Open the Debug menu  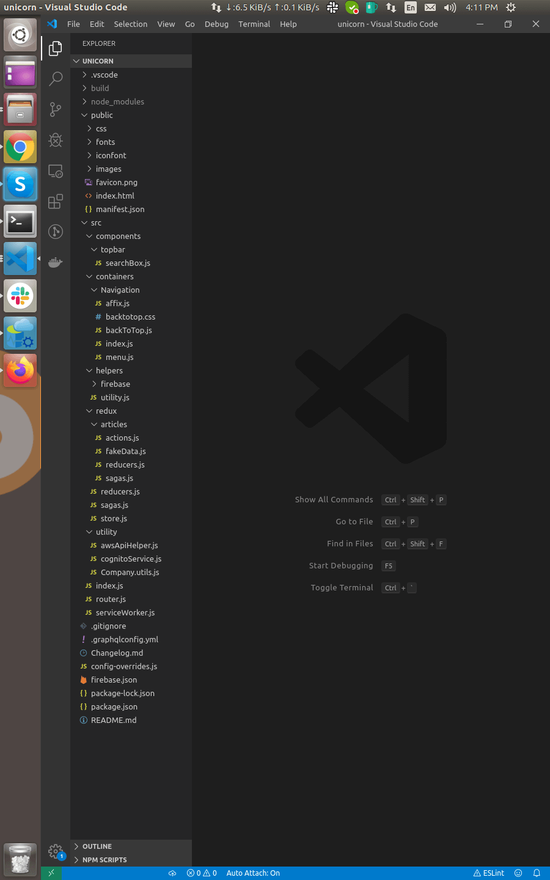(216, 24)
